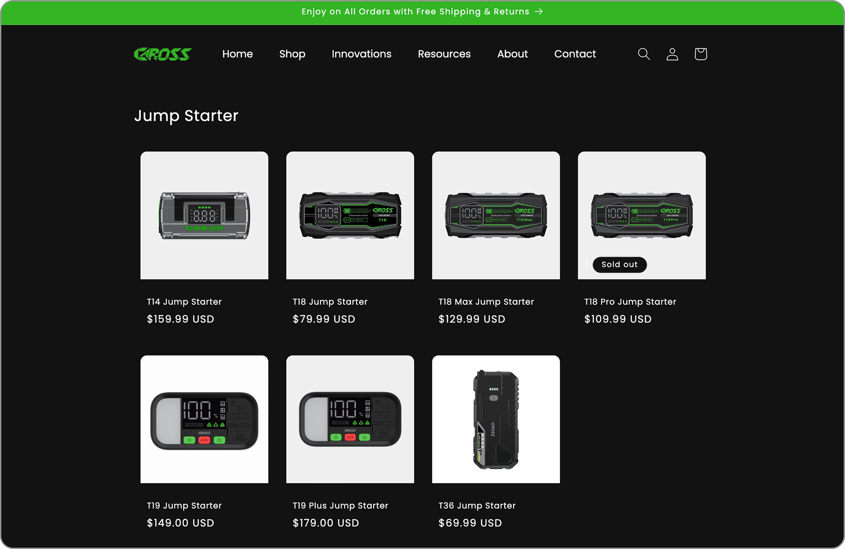Image resolution: width=845 pixels, height=549 pixels.
Task: Open the search magnifier icon
Action: pyautogui.click(x=644, y=54)
